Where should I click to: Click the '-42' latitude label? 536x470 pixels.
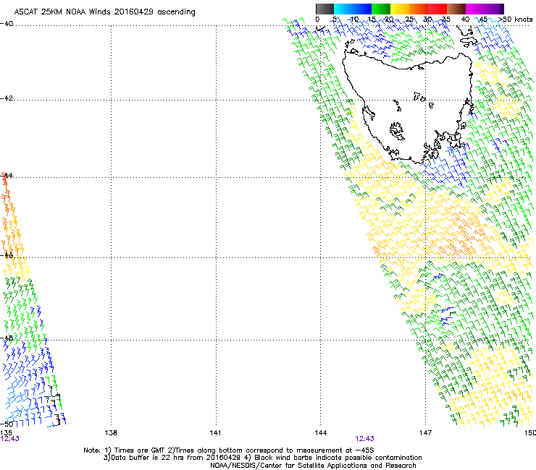click(7, 98)
